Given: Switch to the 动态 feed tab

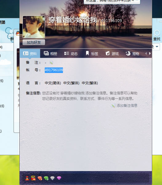Looking at the screenshot, I should pyautogui.click(x=71, y=54).
